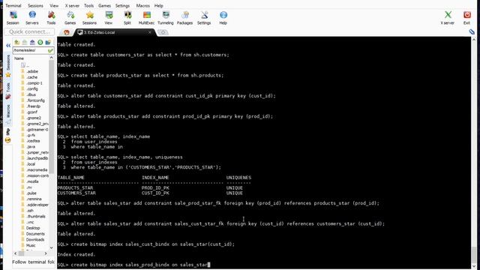This screenshot has height=270, width=480.
Task: Toggle Follow terminal folder option
Action: 33,262
